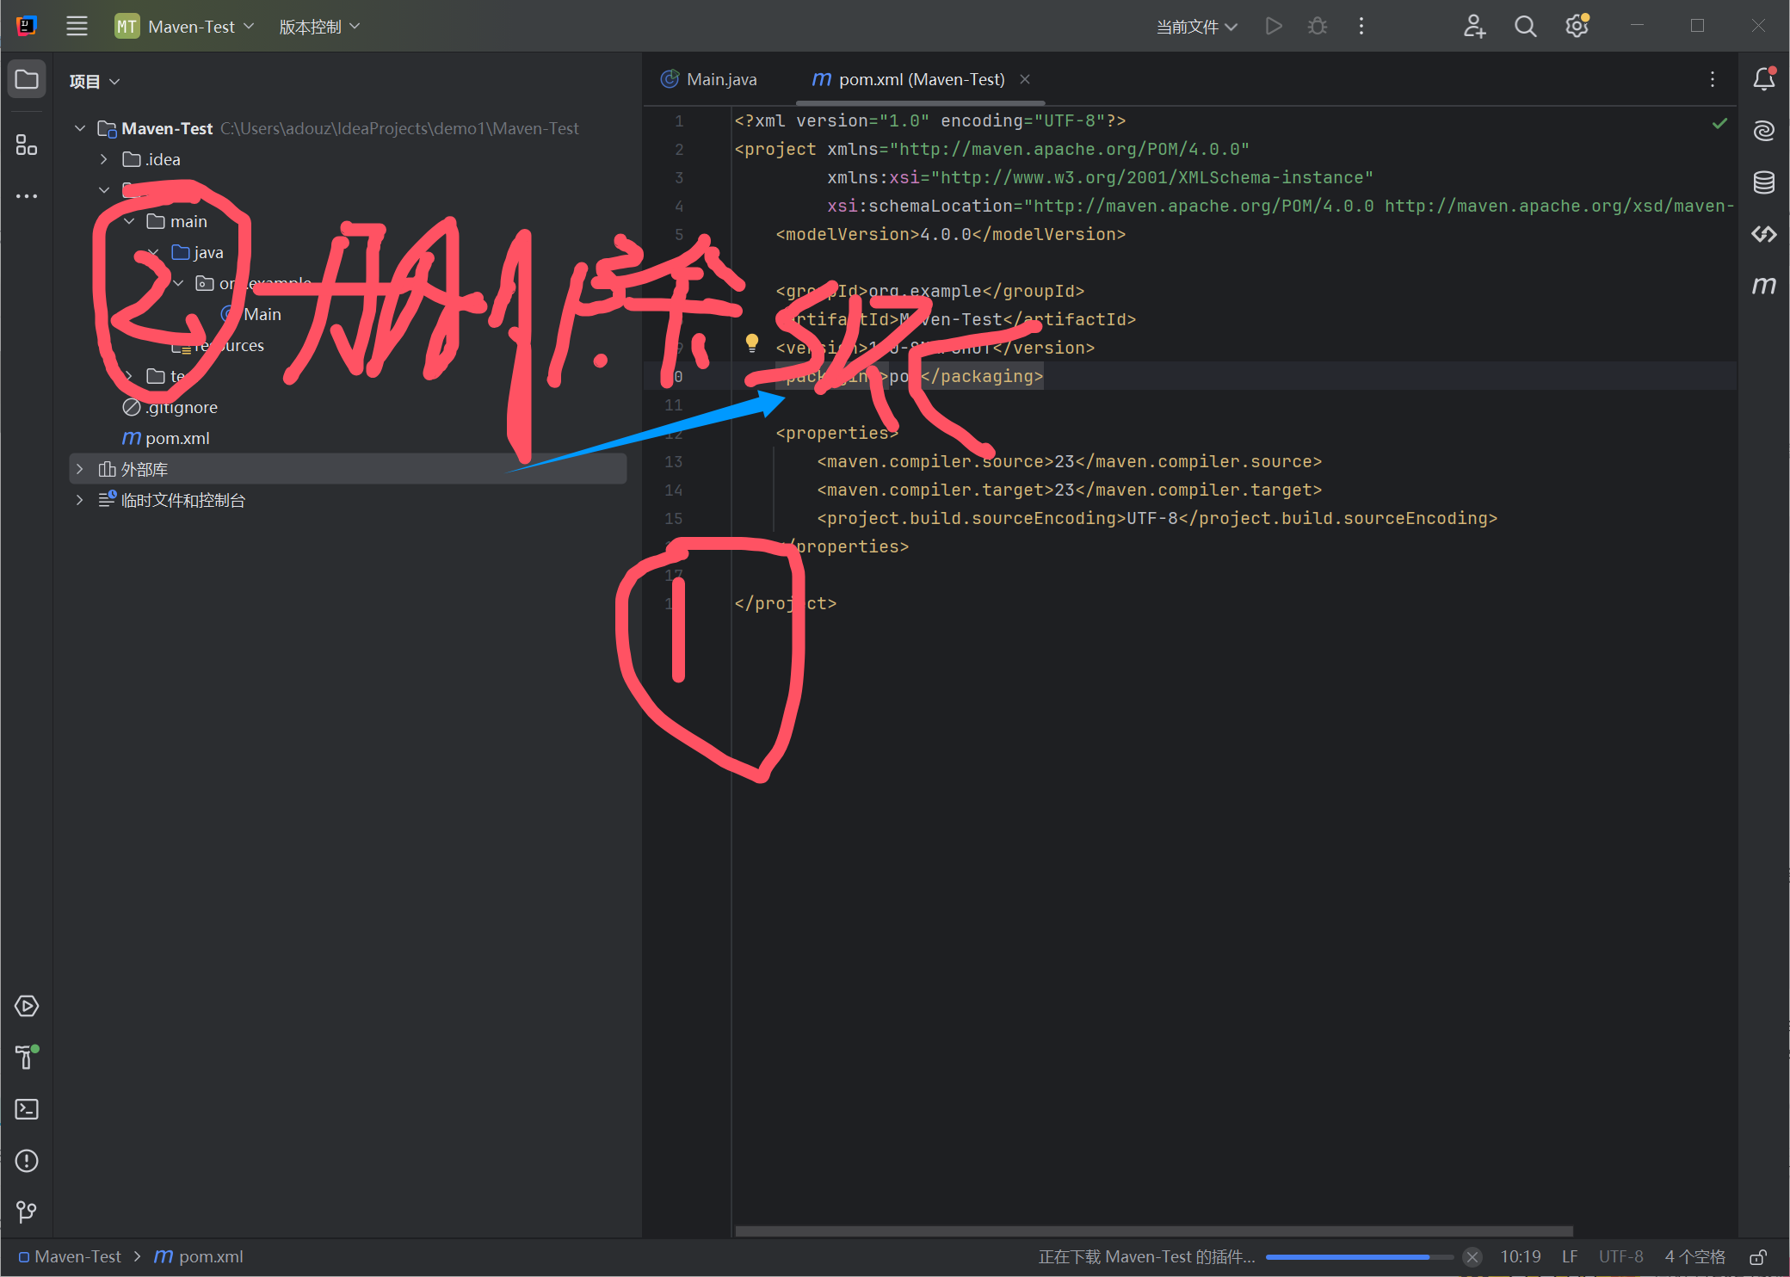Screen dimensions: 1790x1277
Task: Click the line separator LF in status bar
Action: tap(1569, 1257)
